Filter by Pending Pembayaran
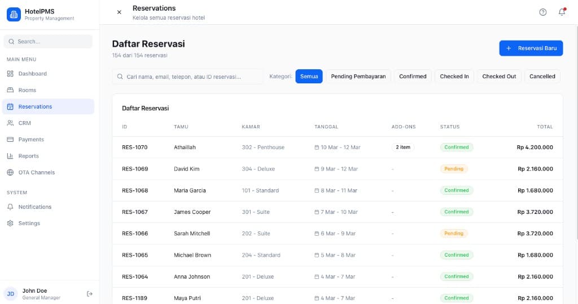 [x=358, y=77]
